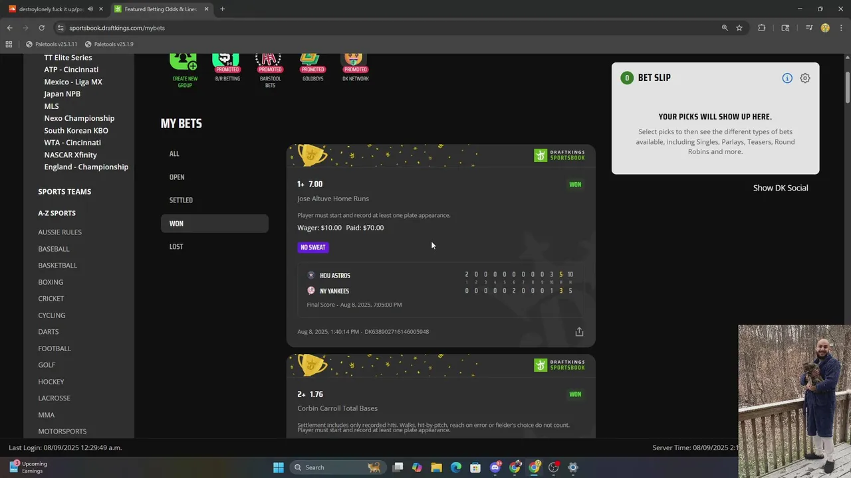This screenshot has width=851, height=478.
Task: Share the Jose Altuve bet
Action: point(579,331)
